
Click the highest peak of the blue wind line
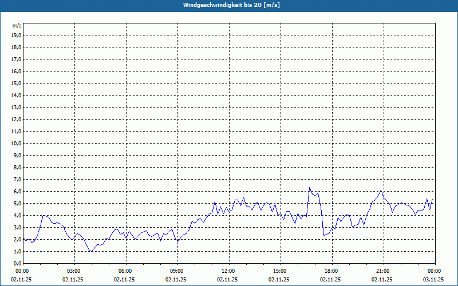[x=309, y=188]
